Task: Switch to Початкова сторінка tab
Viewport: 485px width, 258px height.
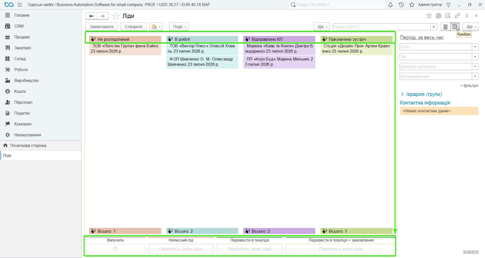Action: pyautogui.click(x=41, y=145)
